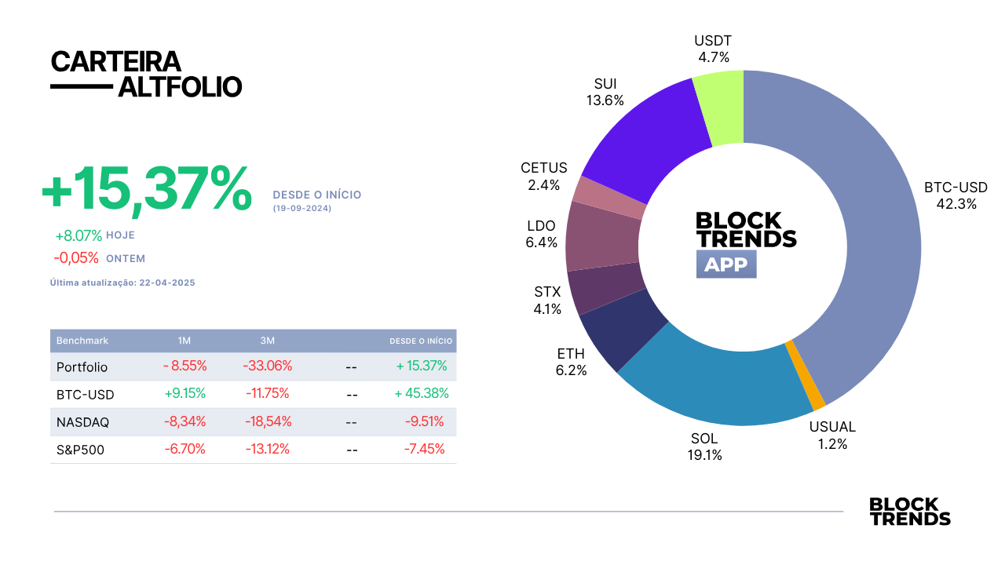Click the Block Trends APP badge in donut center
This screenshot has height=565, width=1005.
(x=746, y=244)
